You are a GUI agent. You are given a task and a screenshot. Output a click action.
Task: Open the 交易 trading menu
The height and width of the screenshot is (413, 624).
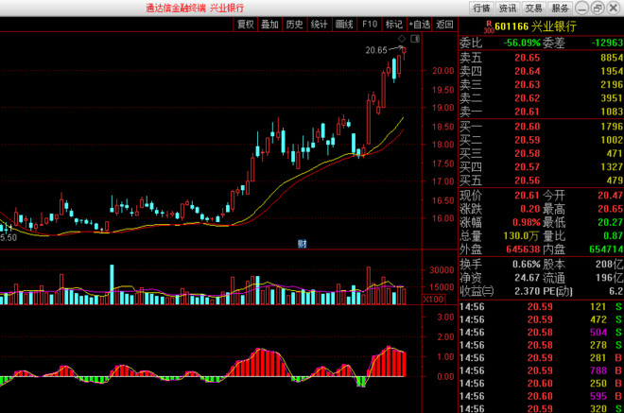(533, 8)
